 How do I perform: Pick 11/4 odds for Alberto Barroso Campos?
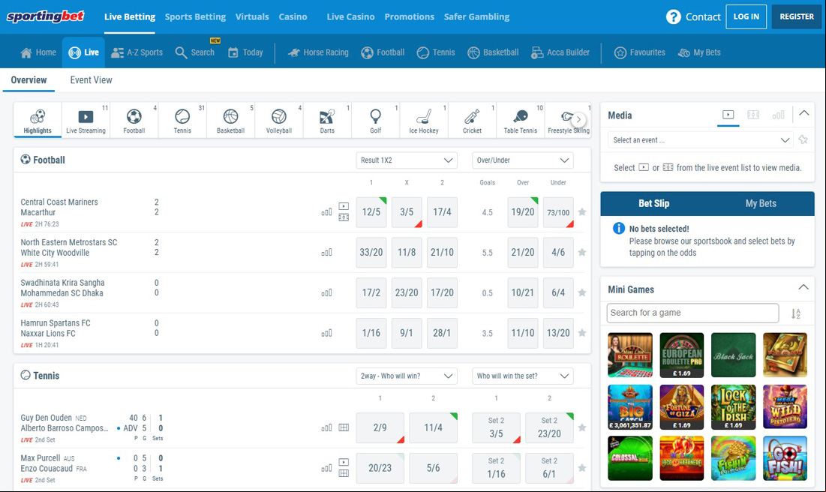pos(433,427)
